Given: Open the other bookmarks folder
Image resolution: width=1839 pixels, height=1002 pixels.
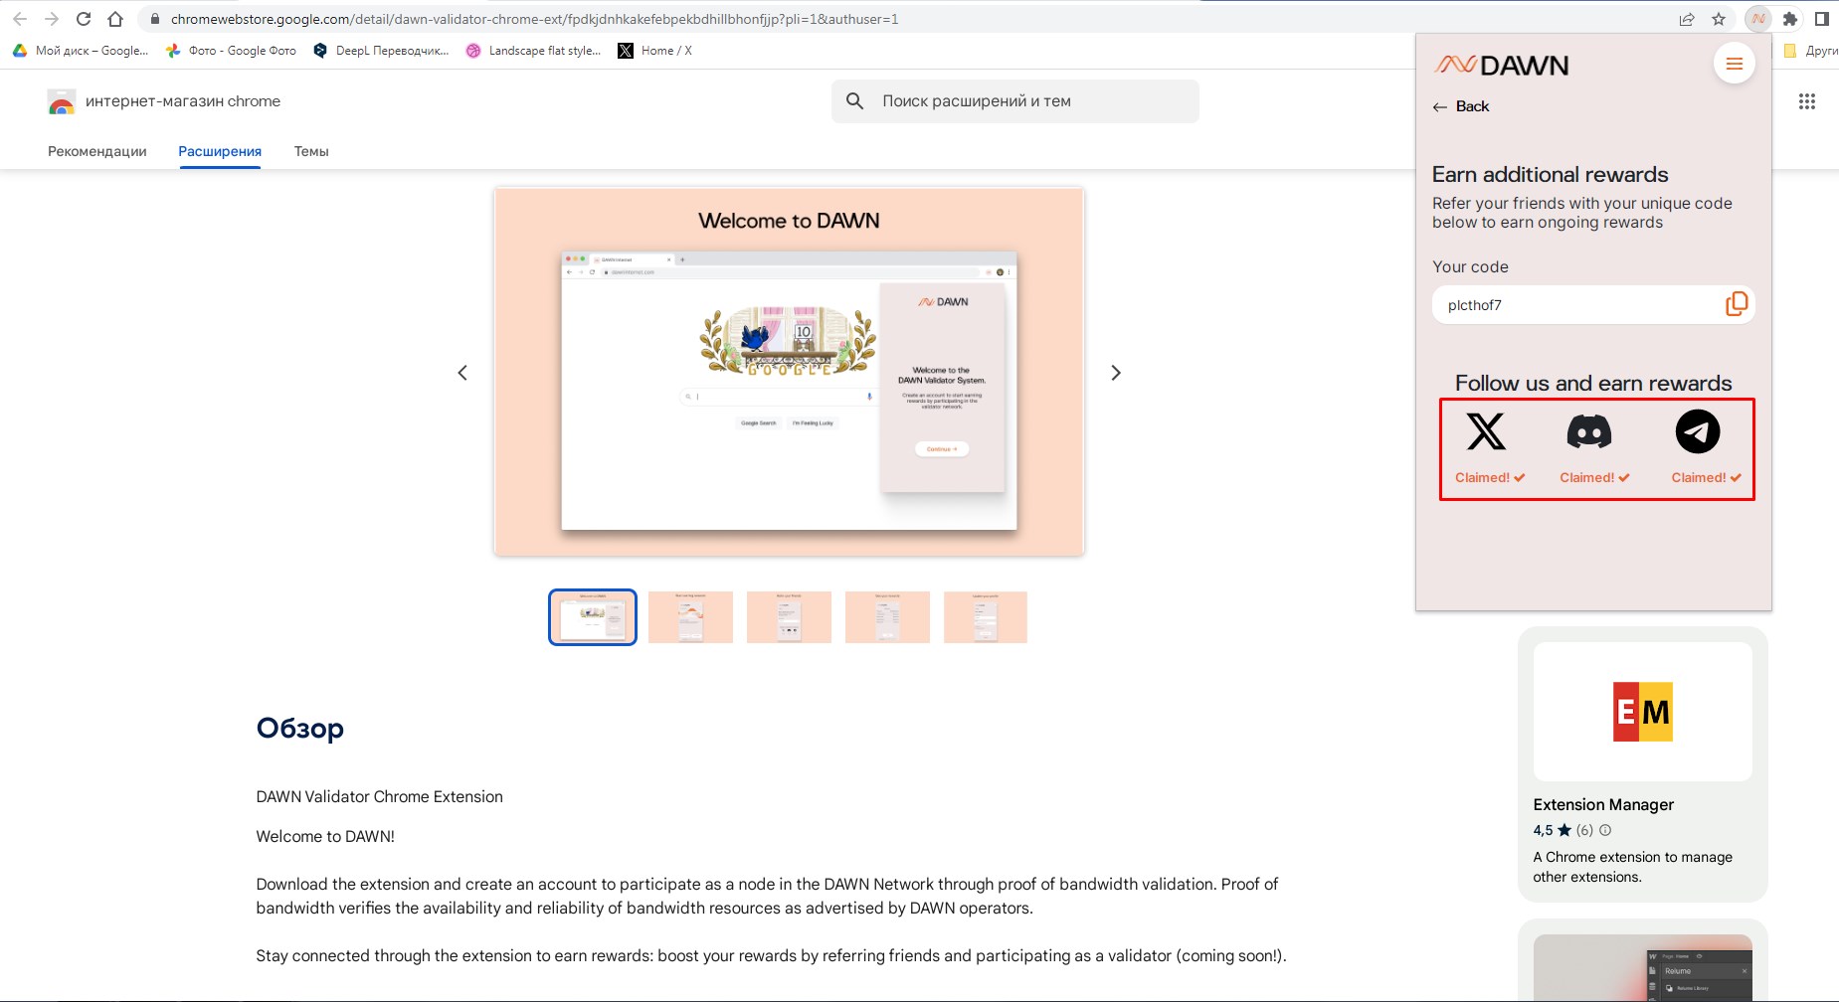Looking at the screenshot, I should [1810, 51].
